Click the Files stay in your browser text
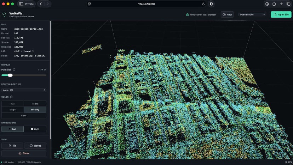 tap(203, 14)
